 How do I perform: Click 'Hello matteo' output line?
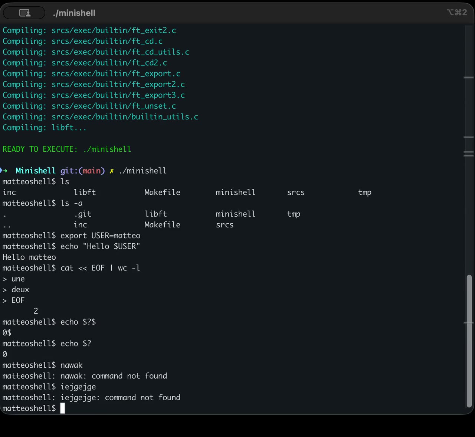29,257
